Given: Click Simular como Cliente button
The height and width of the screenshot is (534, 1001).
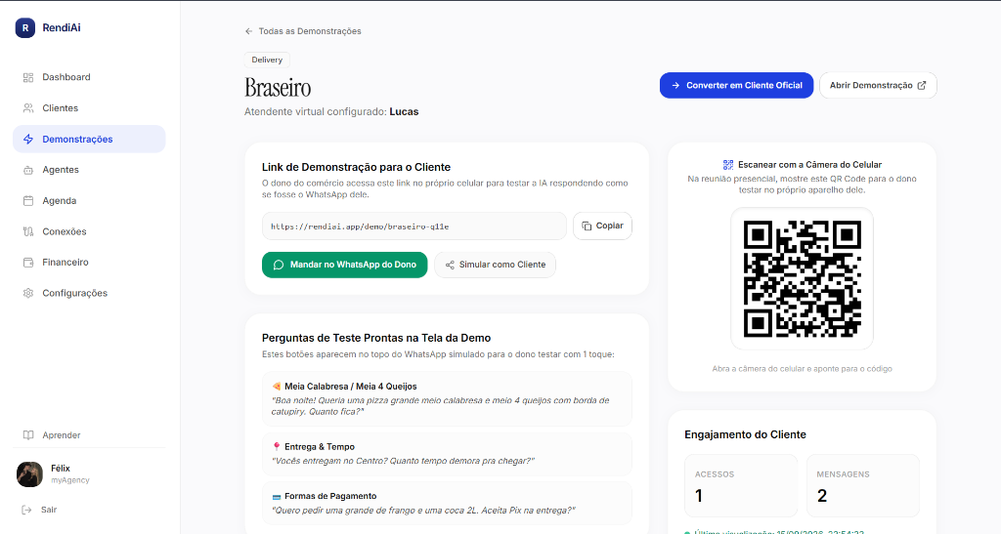Looking at the screenshot, I should (495, 266).
